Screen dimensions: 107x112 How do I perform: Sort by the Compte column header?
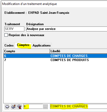[x=27, y=51]
